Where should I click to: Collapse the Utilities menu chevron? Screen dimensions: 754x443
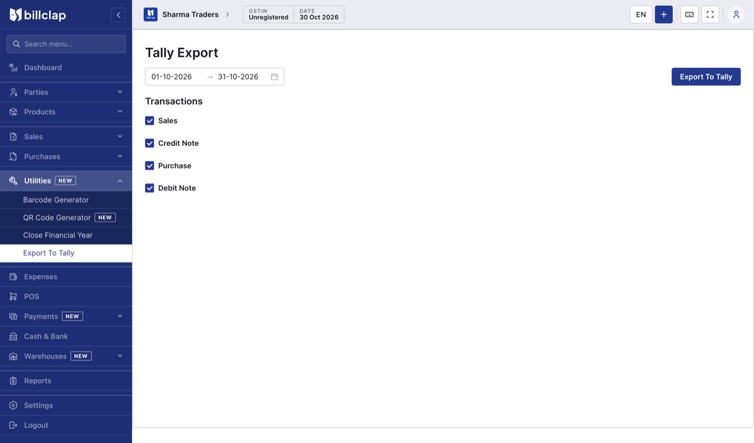[x=120, y=181]
